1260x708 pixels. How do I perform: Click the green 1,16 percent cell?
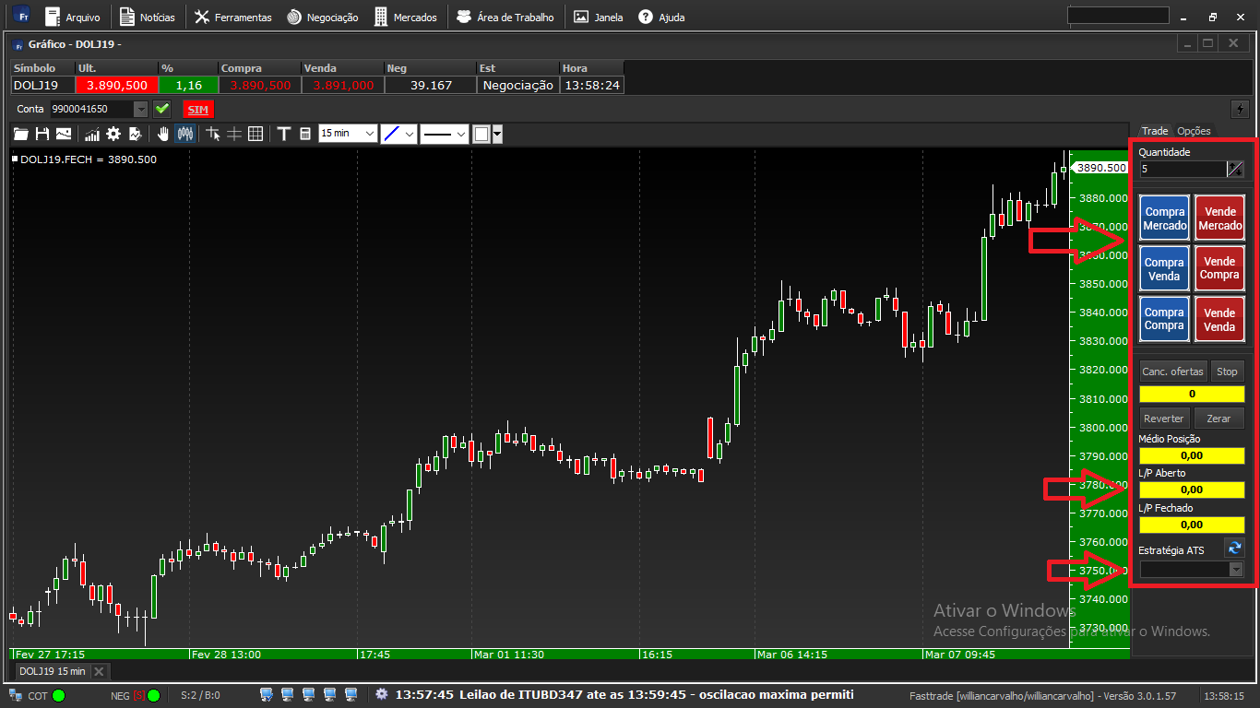tap(188, 85)
